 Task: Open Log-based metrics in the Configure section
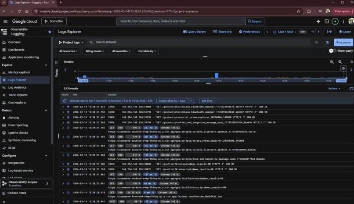(21, 171)
